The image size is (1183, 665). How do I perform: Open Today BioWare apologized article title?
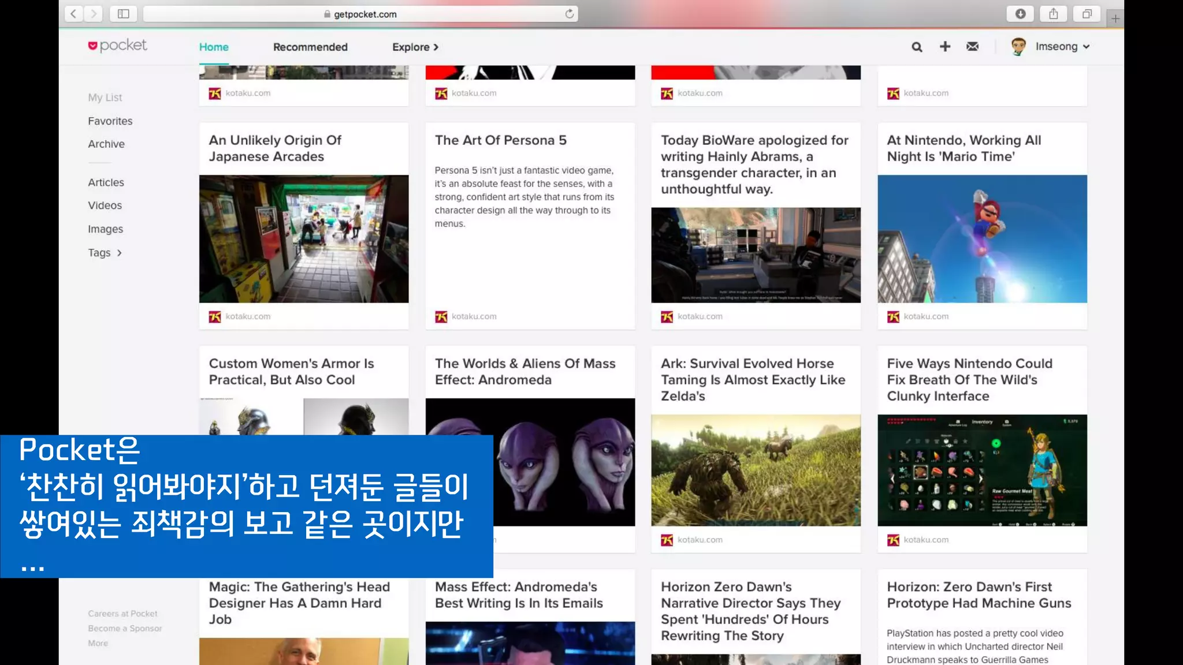[754, 165]
